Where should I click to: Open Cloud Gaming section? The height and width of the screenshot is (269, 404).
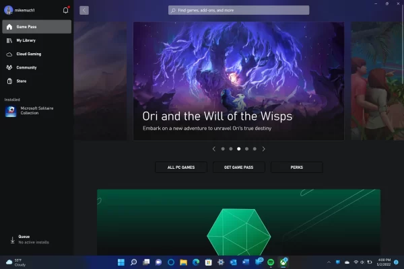[37, 54]
